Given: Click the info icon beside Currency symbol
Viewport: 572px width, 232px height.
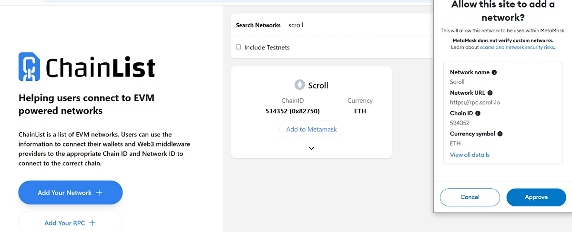Looking at the screenshot, I should [500, 134].
